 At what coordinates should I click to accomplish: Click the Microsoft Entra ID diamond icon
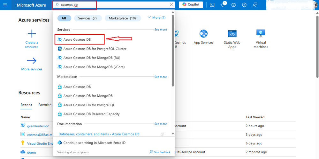point(60,143)
